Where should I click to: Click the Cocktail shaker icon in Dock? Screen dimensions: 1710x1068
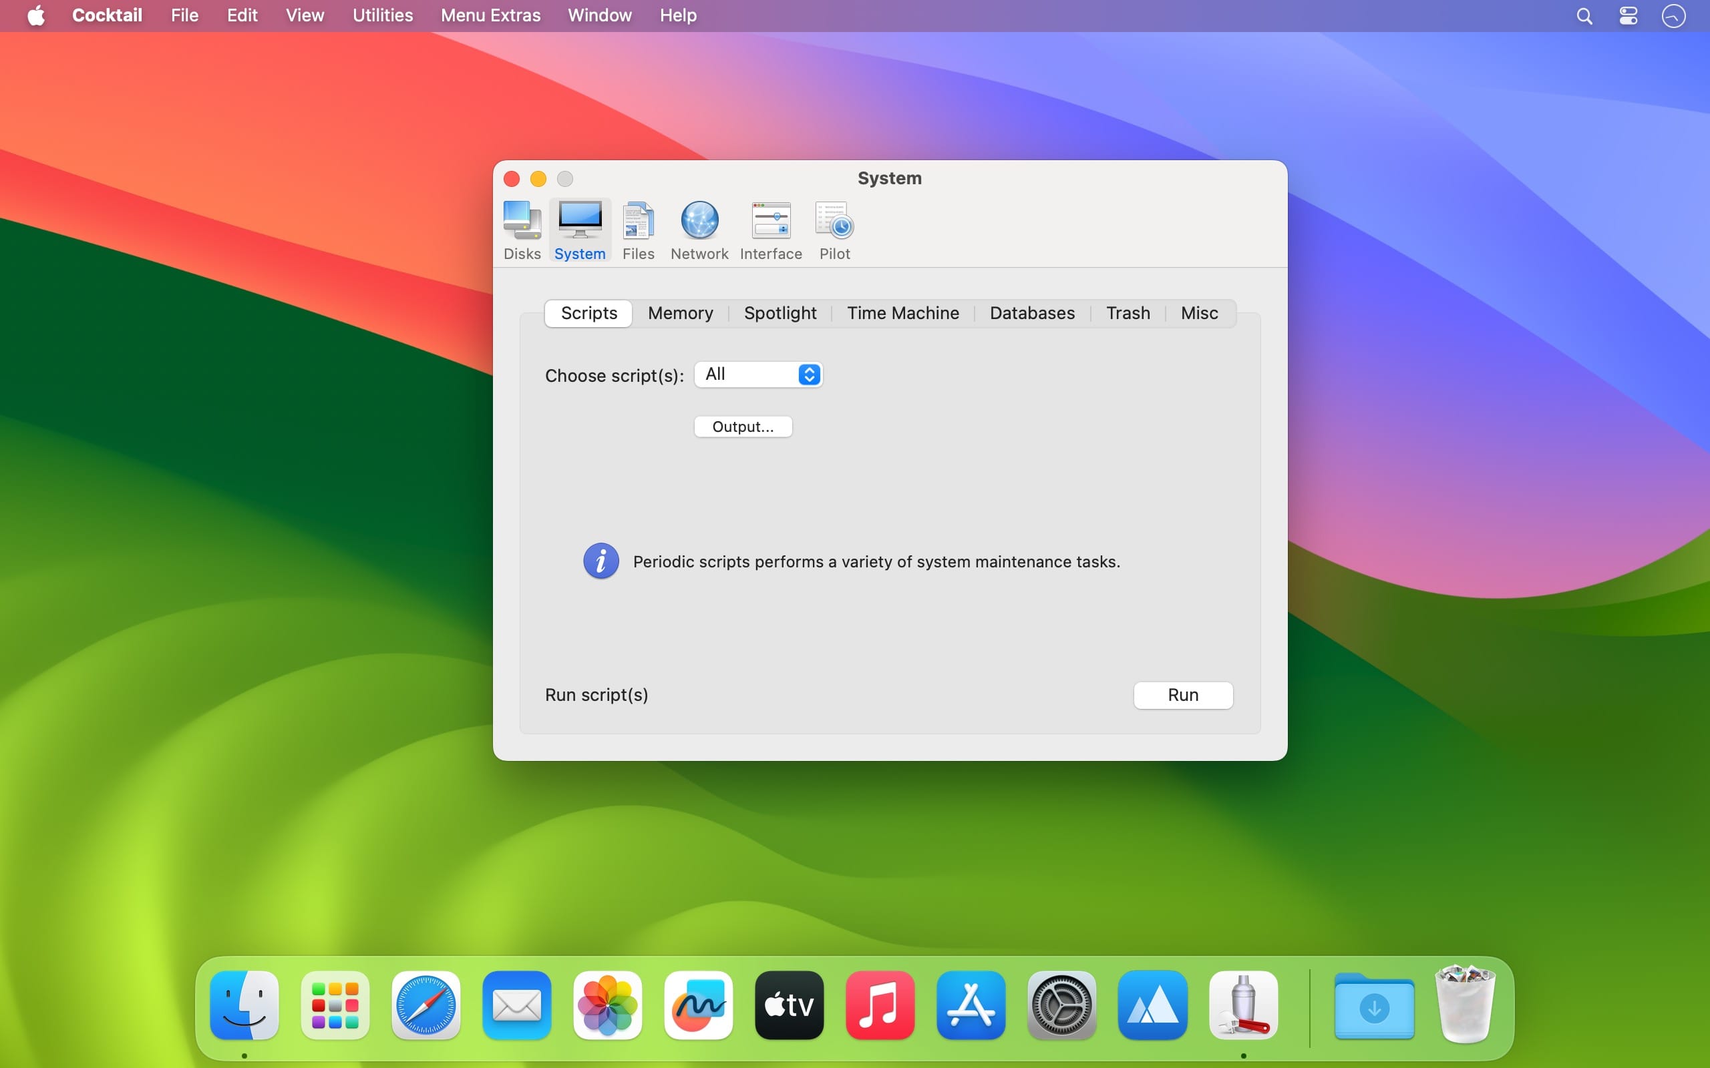pyautogui.click(x=1243, y=1005)
